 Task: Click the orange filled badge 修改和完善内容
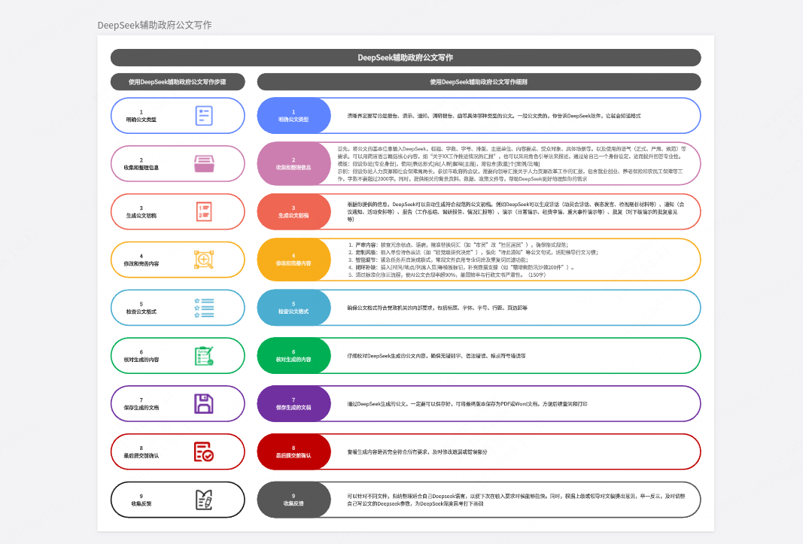(294, 260)
